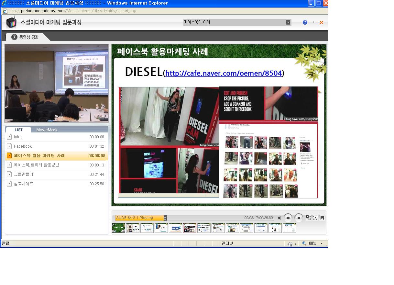
Task: Click the 00:08:17/00:26:30 elapsed time display
Action: click(259, 218)
